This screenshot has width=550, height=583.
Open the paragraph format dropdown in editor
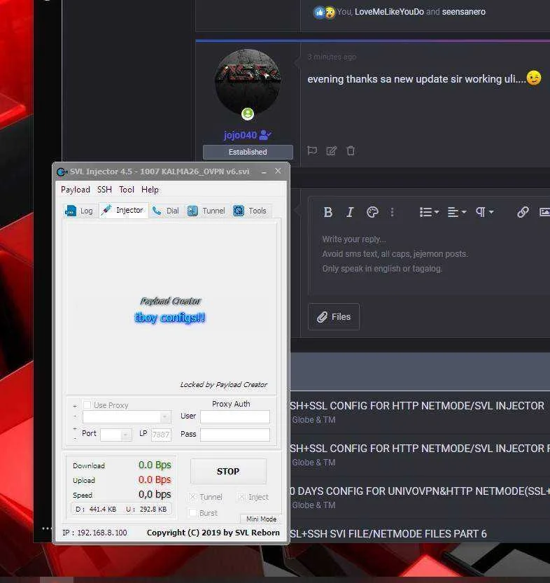click(x=485, y=212)
